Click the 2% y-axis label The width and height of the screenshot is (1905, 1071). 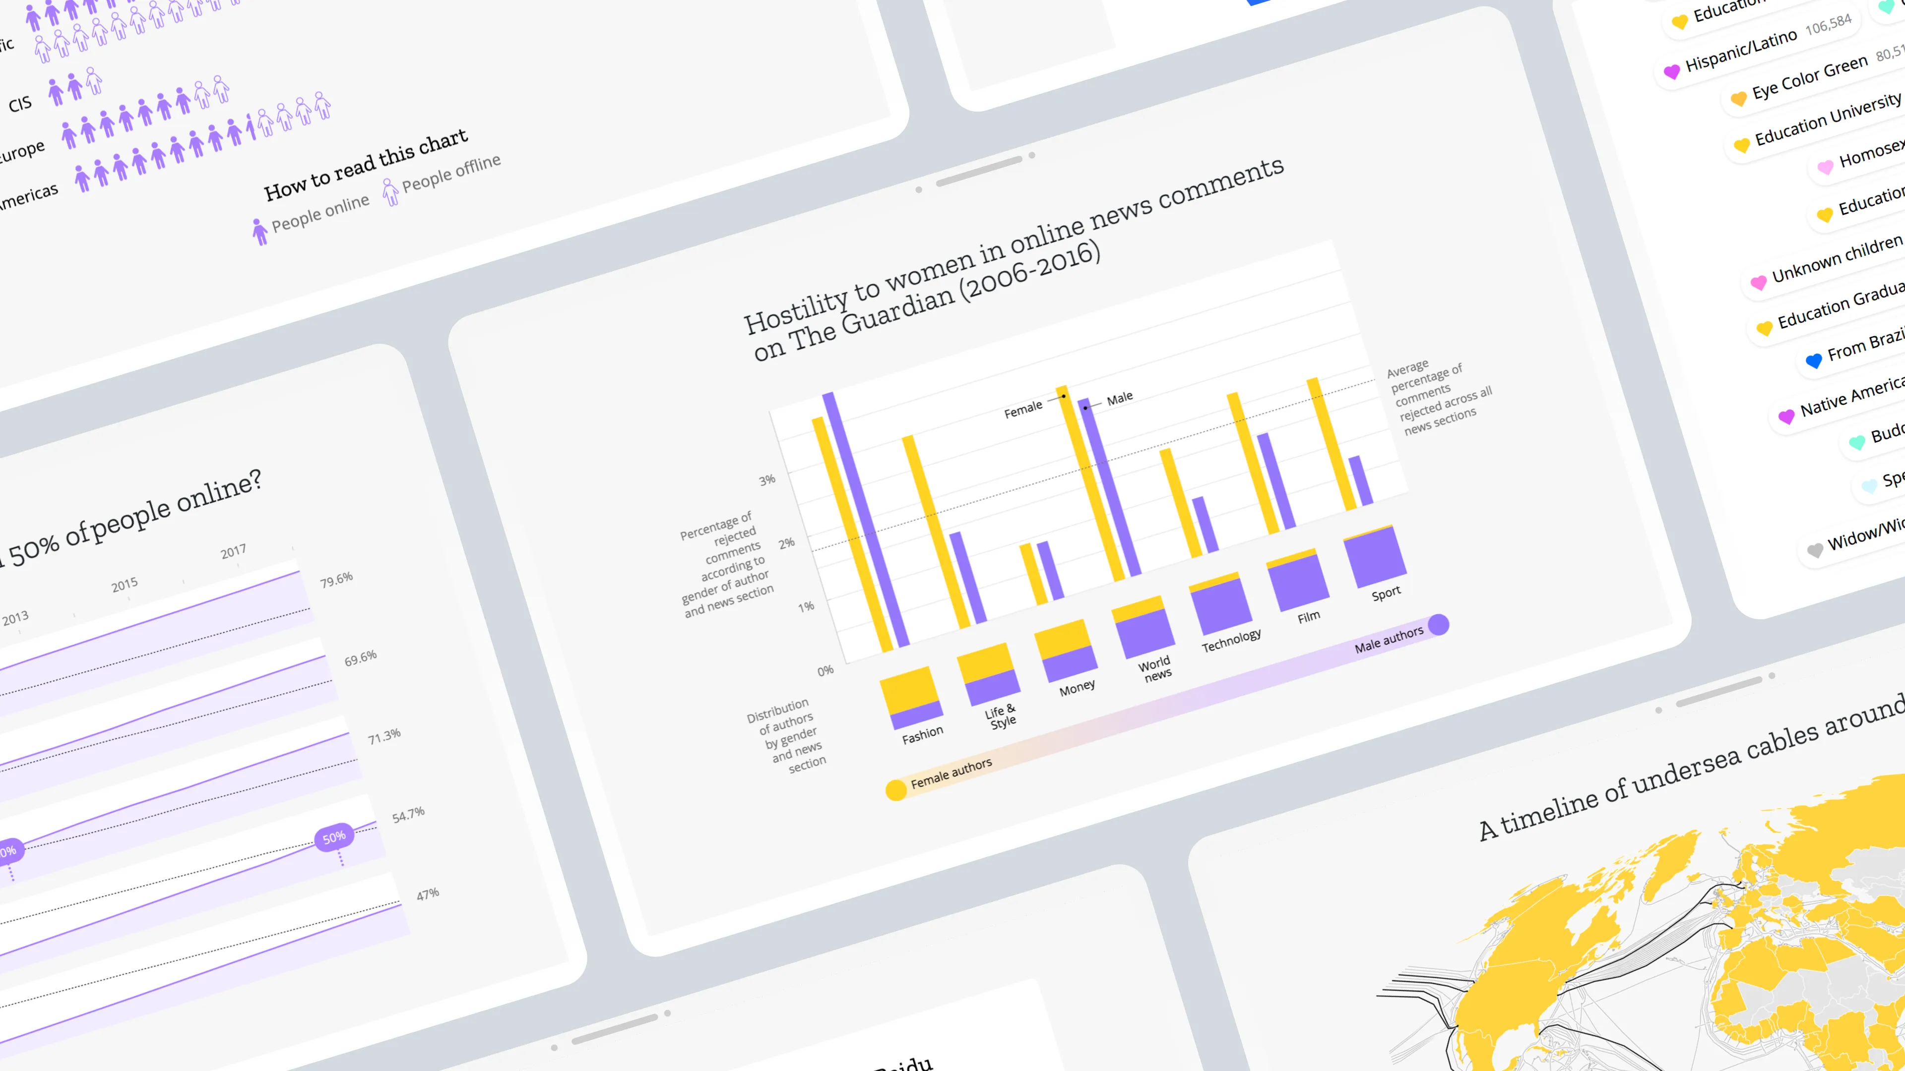coord(786,543)
